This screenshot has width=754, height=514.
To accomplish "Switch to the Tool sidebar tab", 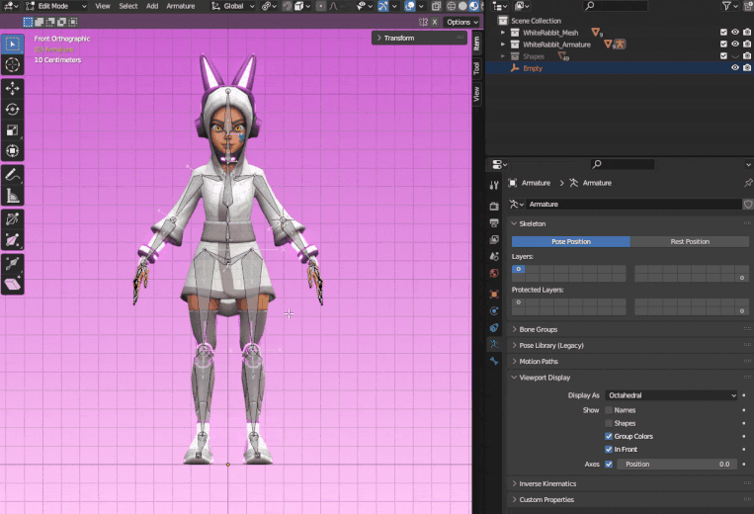I will click(476, 68).
